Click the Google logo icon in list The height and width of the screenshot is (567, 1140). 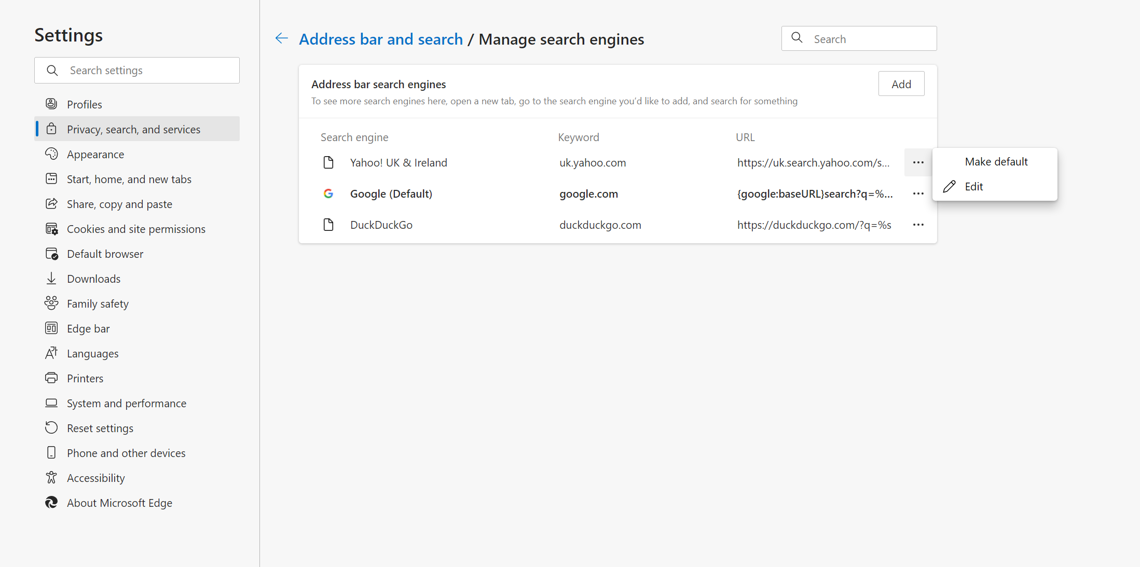pos(328,193)
